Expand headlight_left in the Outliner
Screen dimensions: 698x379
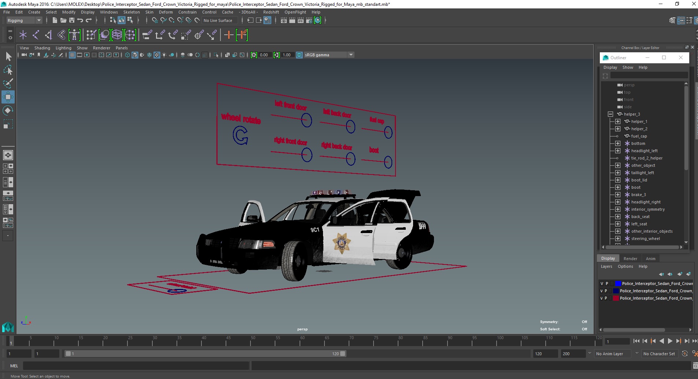[x=618, y=151]
